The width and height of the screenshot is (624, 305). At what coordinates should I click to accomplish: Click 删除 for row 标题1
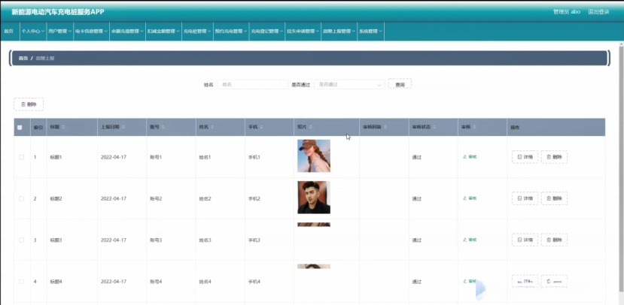(x=554, y=157)
